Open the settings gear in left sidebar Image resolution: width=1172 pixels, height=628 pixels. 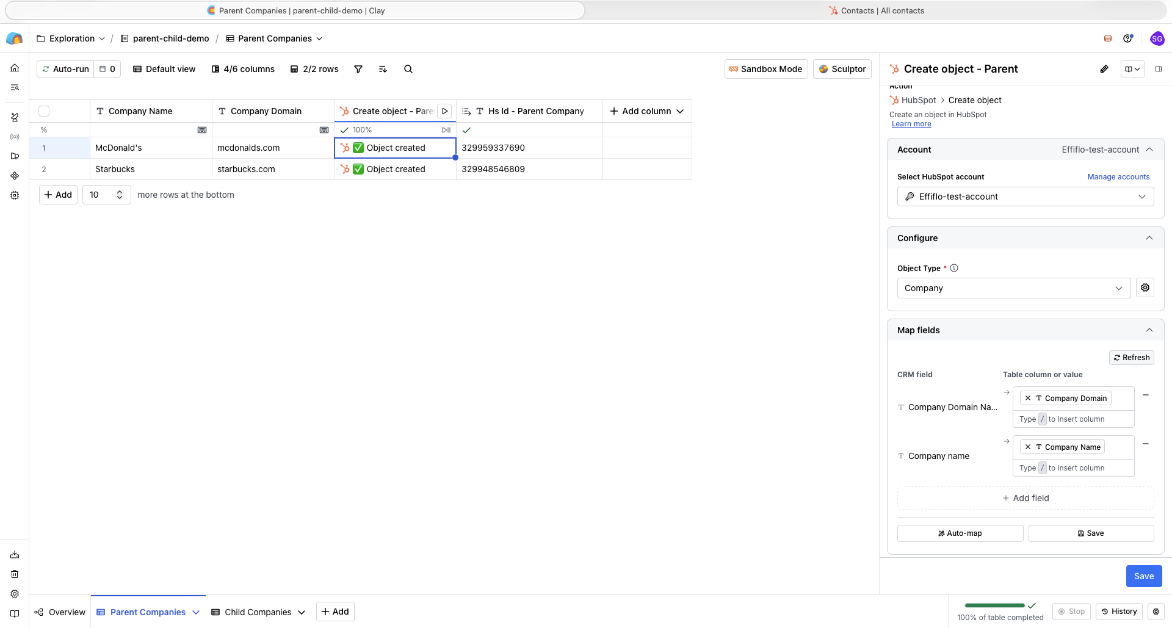click(15, 594)
